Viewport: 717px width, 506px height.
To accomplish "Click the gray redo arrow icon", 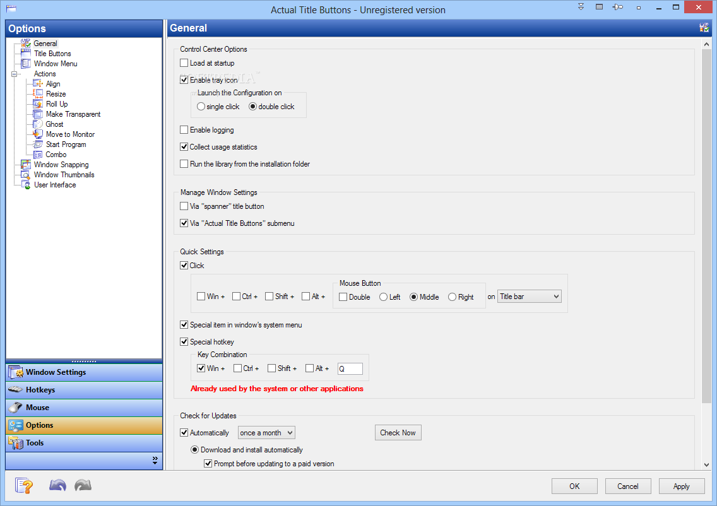I will click(83, 485).
